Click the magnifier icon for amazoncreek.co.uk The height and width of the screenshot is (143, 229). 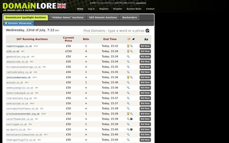click(128, 61)
